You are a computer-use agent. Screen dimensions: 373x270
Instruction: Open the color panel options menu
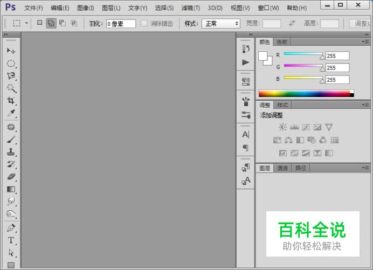365,41
